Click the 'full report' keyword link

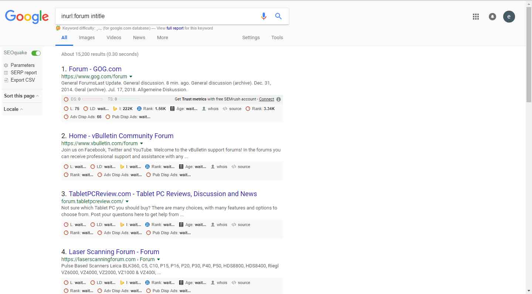pyautogui.click(x=175, y=28)
